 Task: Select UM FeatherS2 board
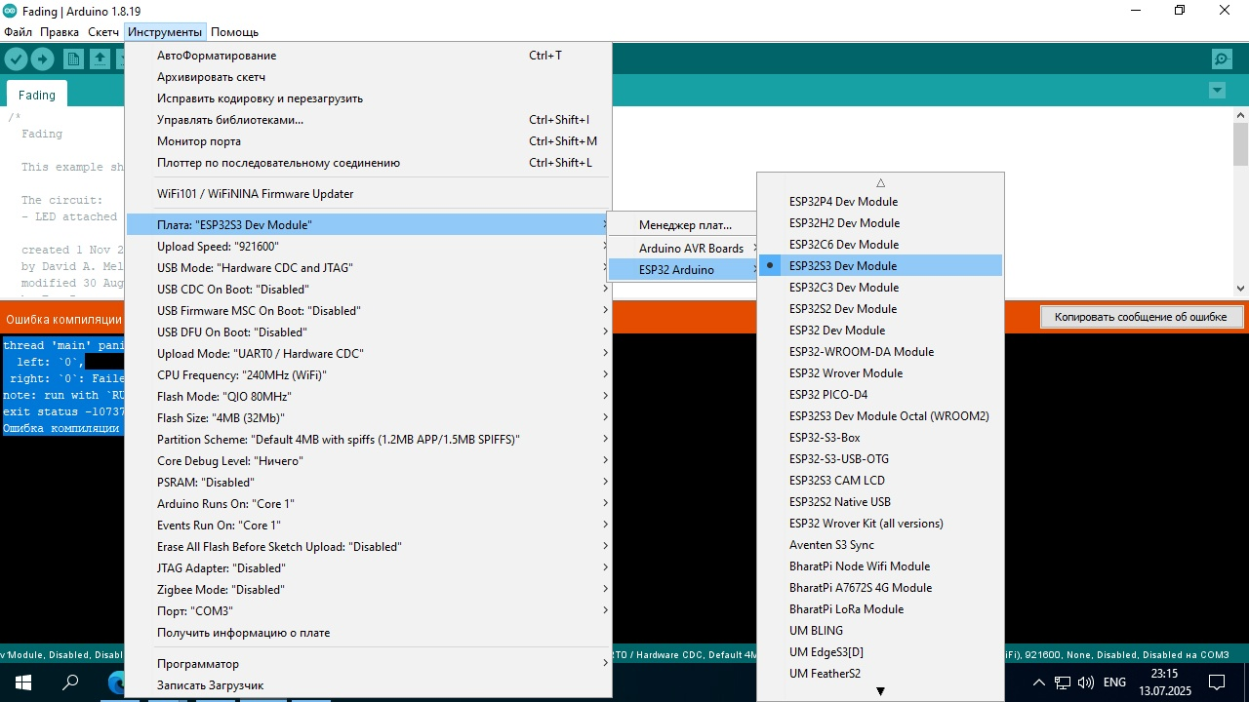(880, 674)
